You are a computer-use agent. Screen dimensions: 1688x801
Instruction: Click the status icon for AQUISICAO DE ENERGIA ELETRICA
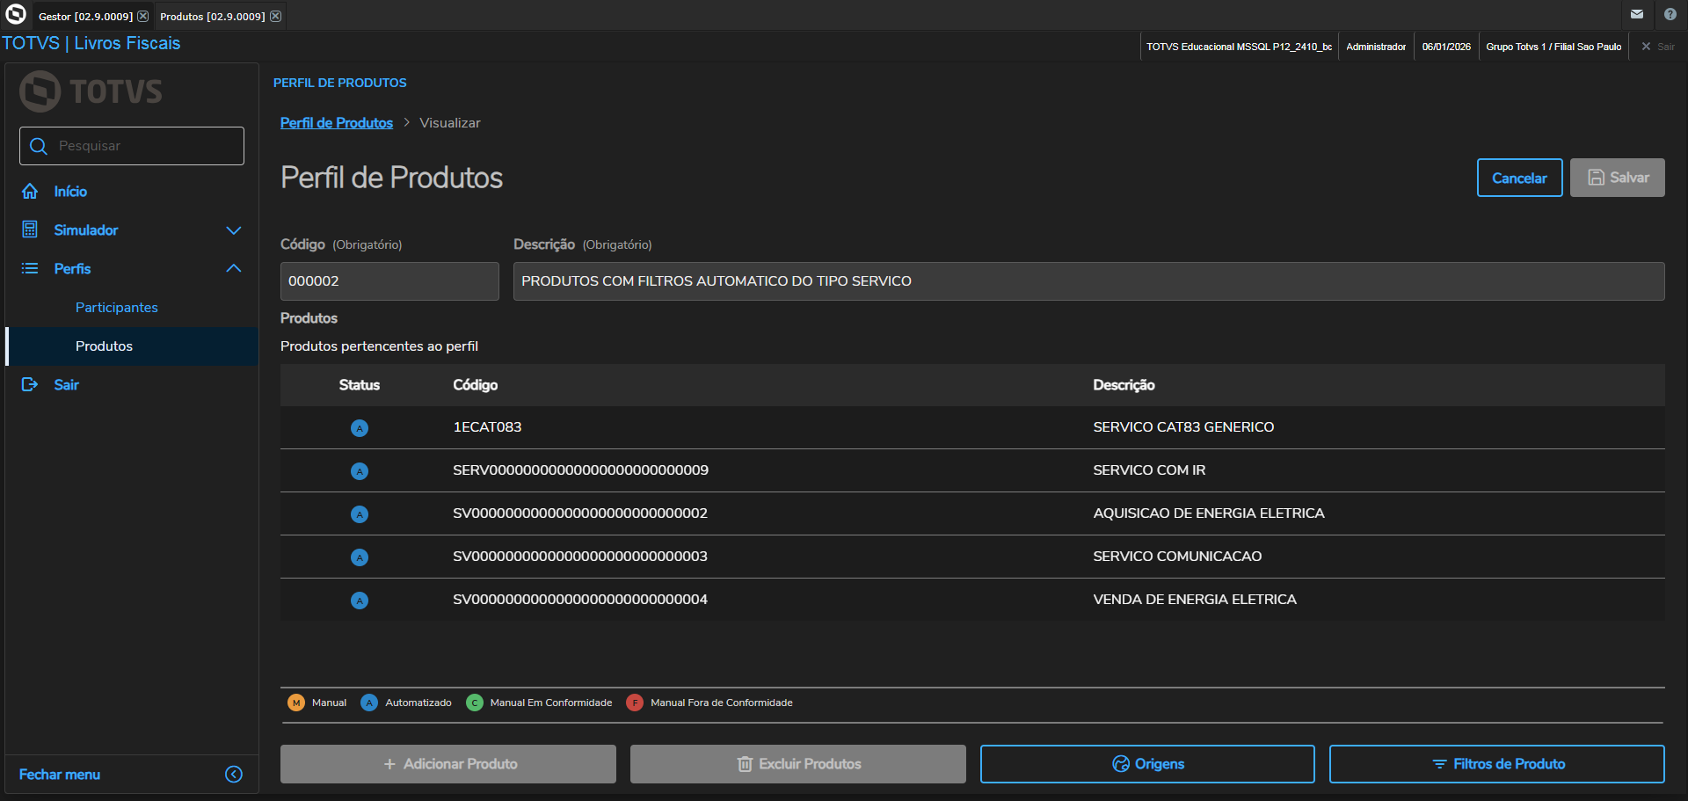[360, 514]
